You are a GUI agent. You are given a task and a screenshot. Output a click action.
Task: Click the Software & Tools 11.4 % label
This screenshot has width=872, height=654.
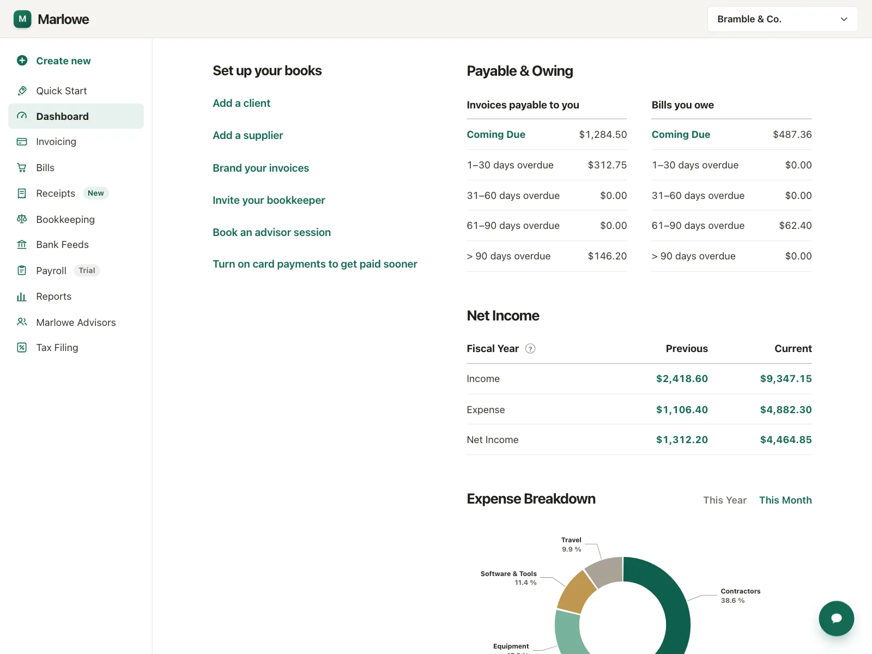pyautogui.click(x=508, y=578)
